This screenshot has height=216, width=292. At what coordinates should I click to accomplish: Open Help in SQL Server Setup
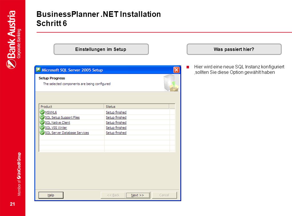point(51,195)
